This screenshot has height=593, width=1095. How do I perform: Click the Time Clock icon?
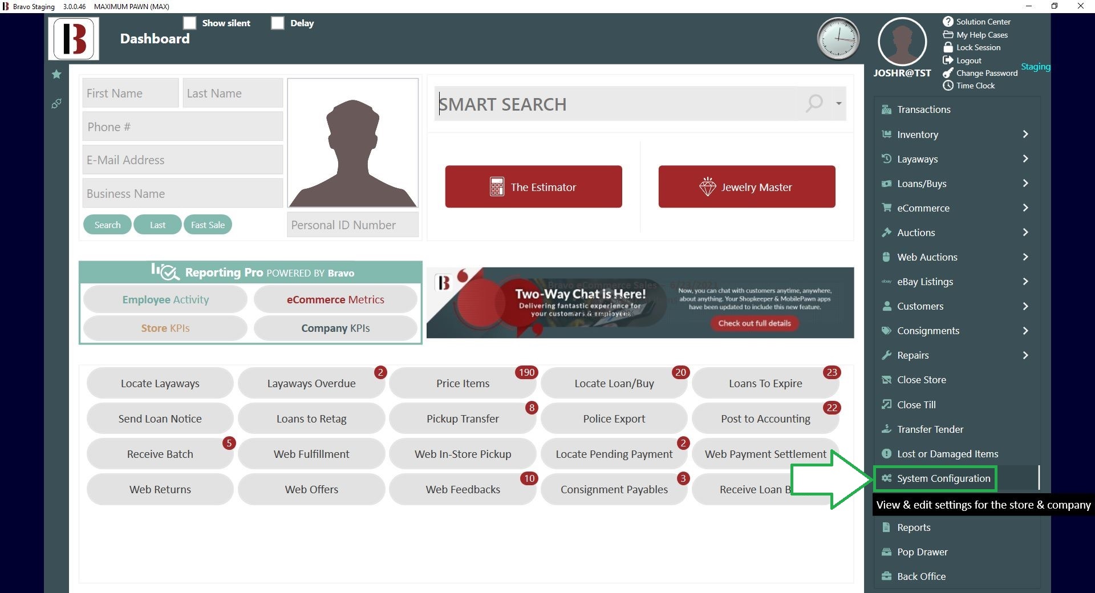click(948, 86)
